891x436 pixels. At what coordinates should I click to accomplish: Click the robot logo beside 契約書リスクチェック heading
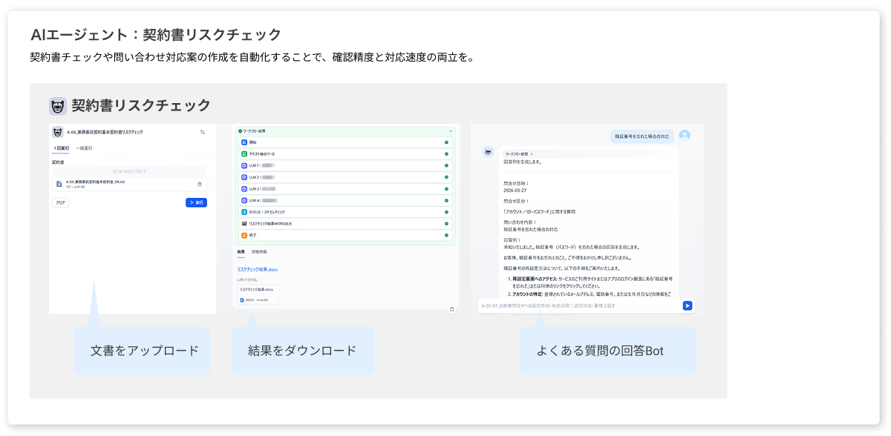[x=58, y=106]
